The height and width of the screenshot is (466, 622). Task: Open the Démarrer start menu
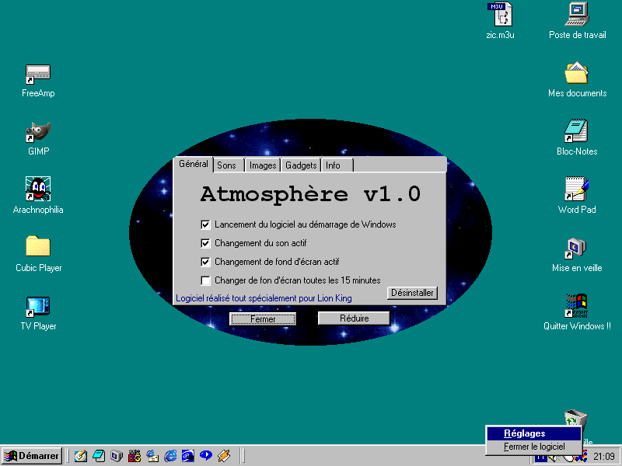coord(32,456)
